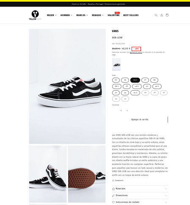The height and width of the screenshot is (205, 190).
Task: Click the star icon beside Materiales
Action: click(x=113, y=189)
